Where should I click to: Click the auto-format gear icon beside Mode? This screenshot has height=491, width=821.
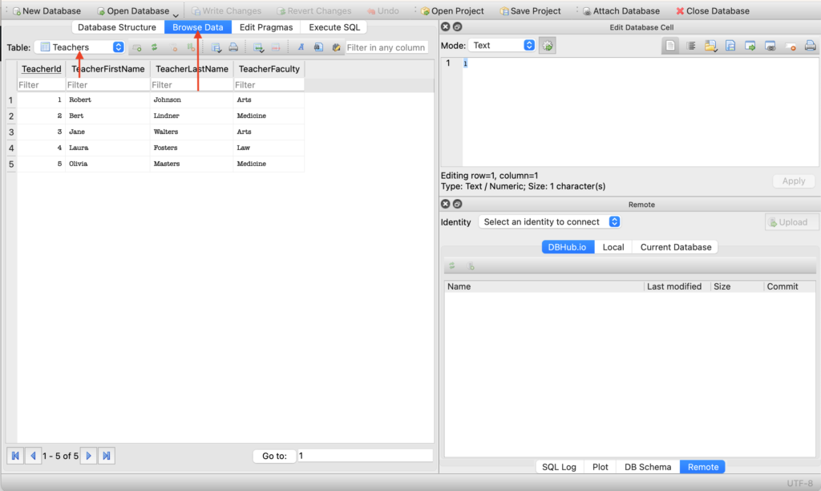click(547, 46)
